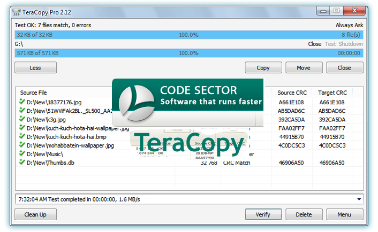Click check icon beside kuch-kuch-hota-hai-wallpaper.jpg
378x232 pixels.
pos(22,128)
